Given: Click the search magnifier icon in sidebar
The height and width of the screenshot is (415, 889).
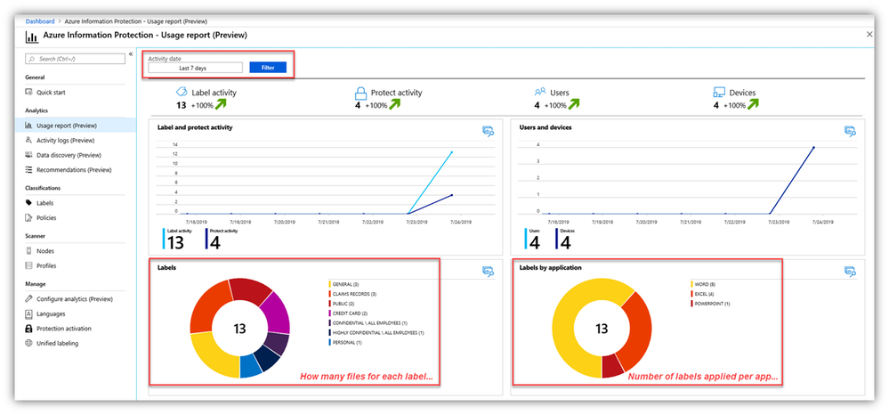Looking at the screenshot, I should click(x=33, y=59).
